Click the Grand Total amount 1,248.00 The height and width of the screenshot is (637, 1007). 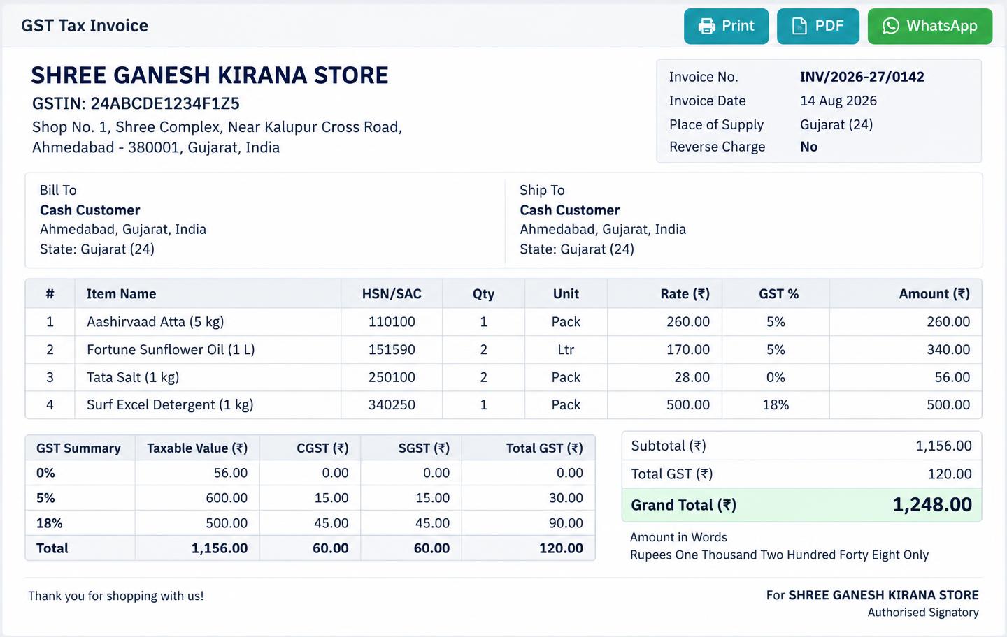tap(932, 505)
